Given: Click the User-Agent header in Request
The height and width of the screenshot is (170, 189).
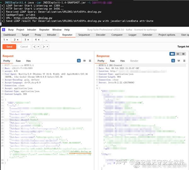Looking at the screenshot, I should pyautogui.click(x=46, y=75).
